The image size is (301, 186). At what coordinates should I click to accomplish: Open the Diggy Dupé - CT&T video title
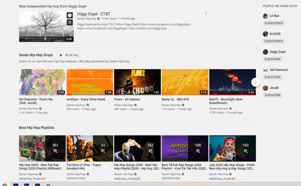pos(94,14)
